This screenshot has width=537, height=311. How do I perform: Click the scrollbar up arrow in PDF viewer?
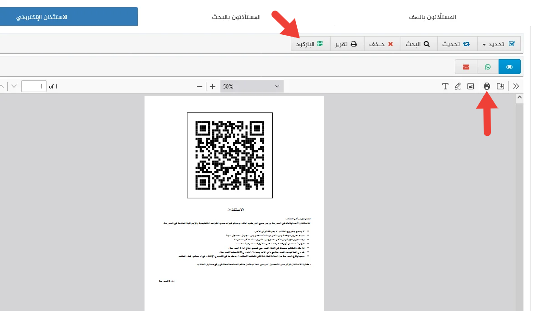(519, 97)
